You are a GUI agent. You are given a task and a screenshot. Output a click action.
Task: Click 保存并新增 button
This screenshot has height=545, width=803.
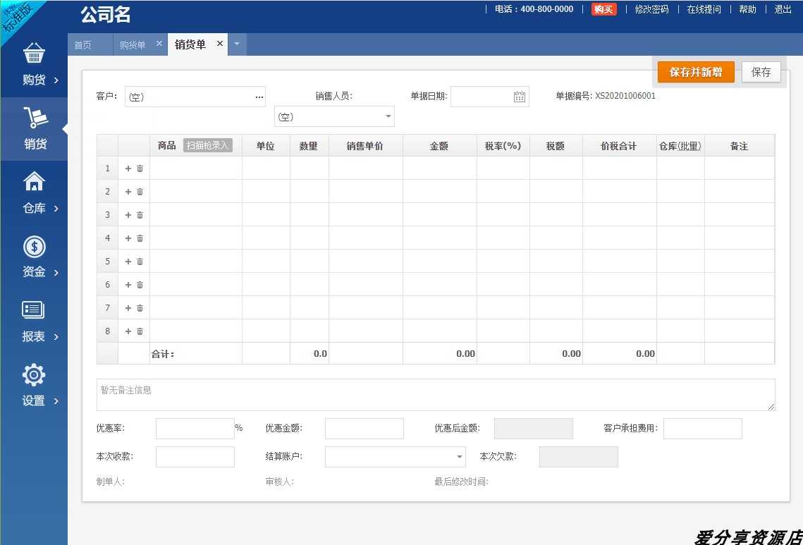[x=696, y=72]
